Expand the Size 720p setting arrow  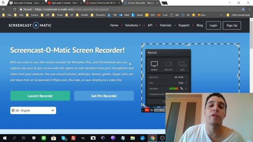coord(186,83)
